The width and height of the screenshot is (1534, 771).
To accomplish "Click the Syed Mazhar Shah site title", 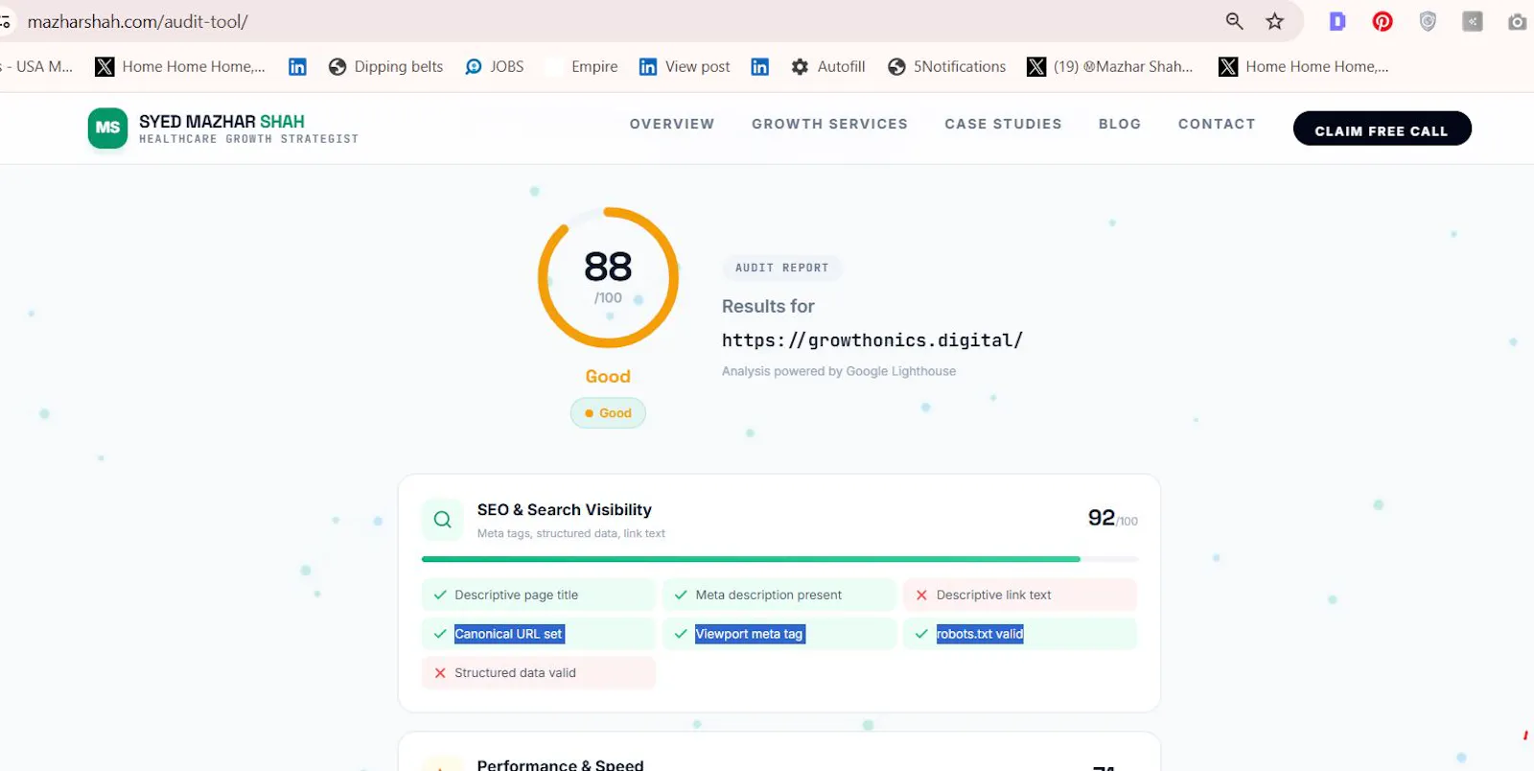I will (221, 121).
